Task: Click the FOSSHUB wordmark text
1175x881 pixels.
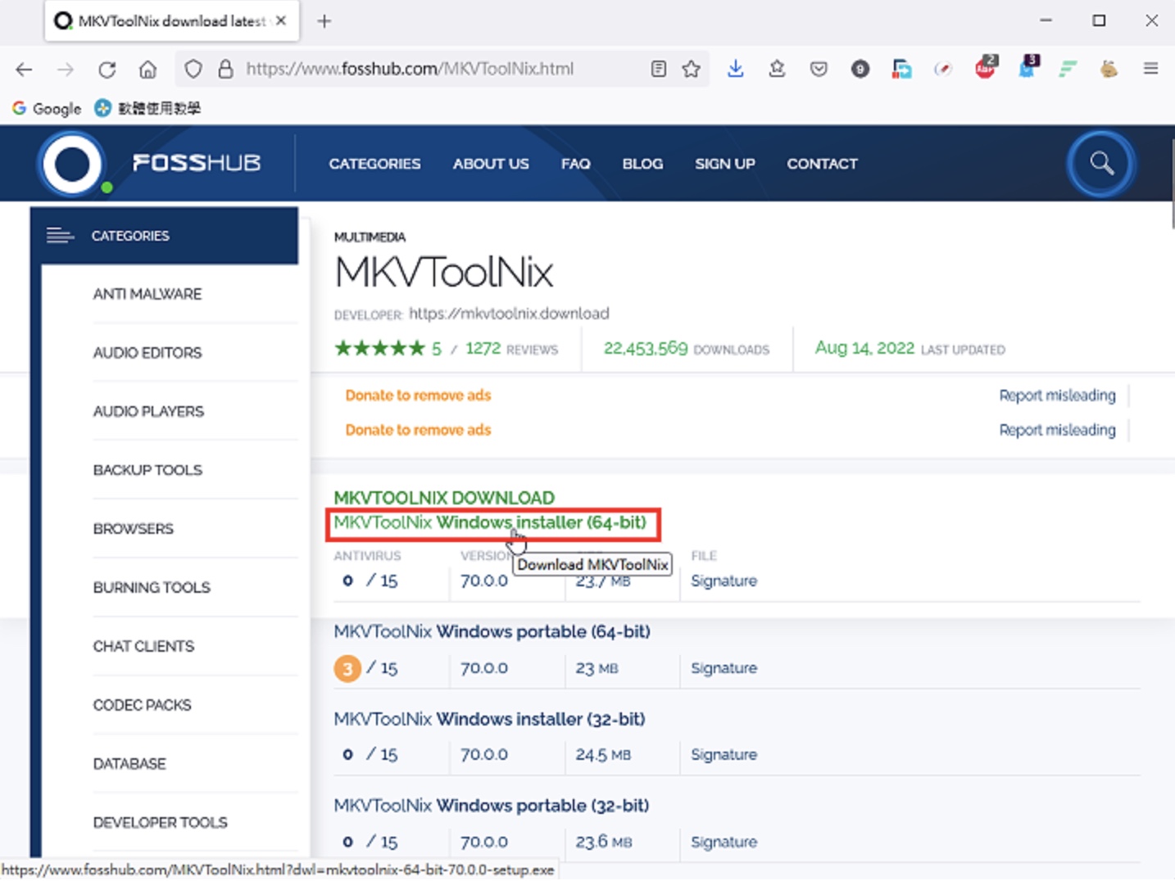Action: coord(197,163)
